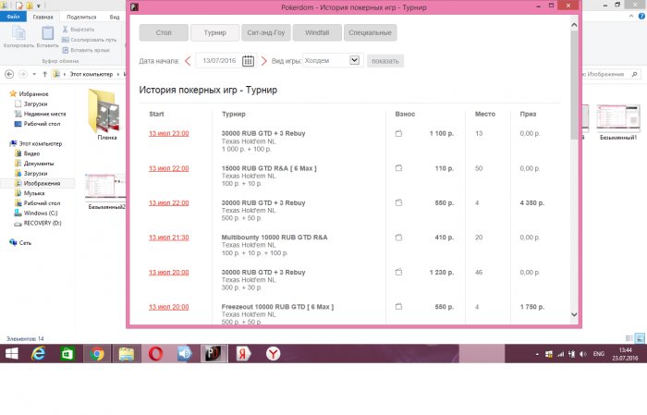Open Windows Start button
The image size is (647, 415).
[x=11, y=353]
